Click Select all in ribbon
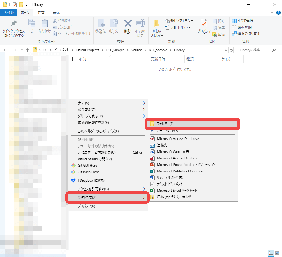Viewport: 282px width, 257px height. [242, 21]
